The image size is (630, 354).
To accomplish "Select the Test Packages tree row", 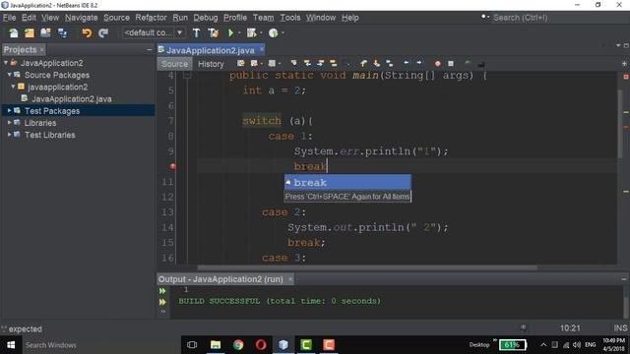I will click(x=79, y=111).
